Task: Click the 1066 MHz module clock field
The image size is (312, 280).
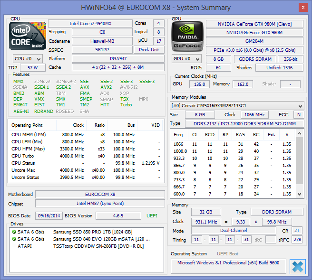Action: [254, 114]
